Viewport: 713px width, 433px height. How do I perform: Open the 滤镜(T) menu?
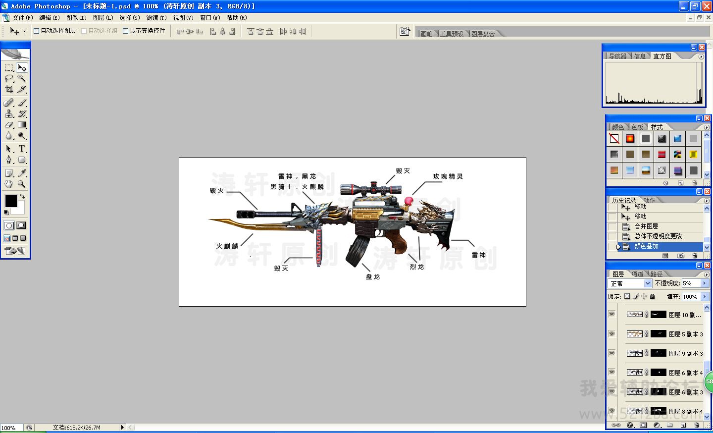[x=156, y=17]
